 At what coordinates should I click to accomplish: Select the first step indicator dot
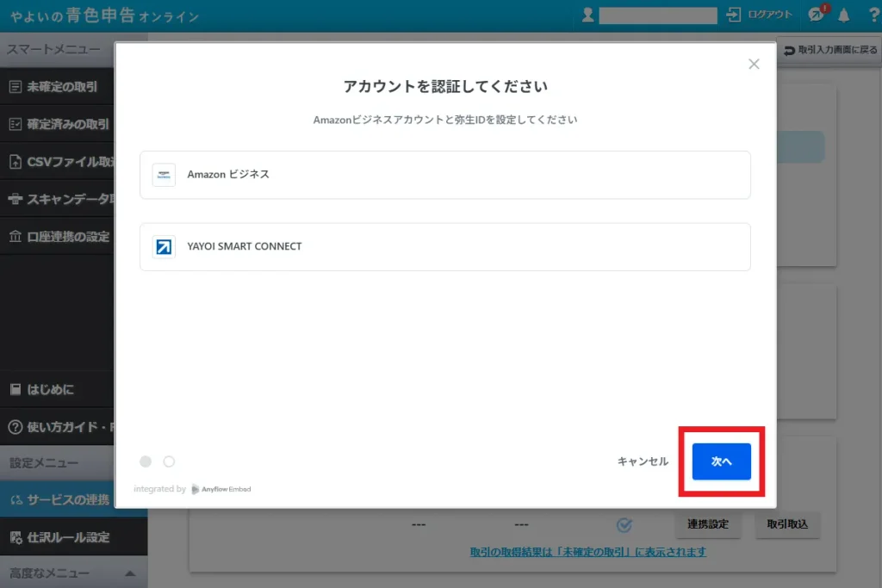pos(146,461)
